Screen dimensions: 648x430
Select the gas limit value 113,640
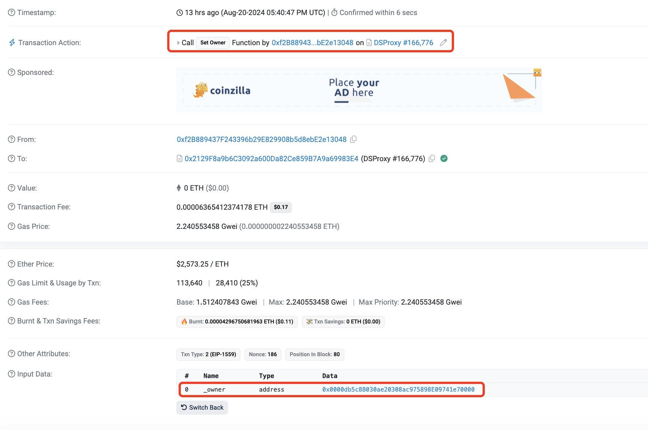pos(190,283)
